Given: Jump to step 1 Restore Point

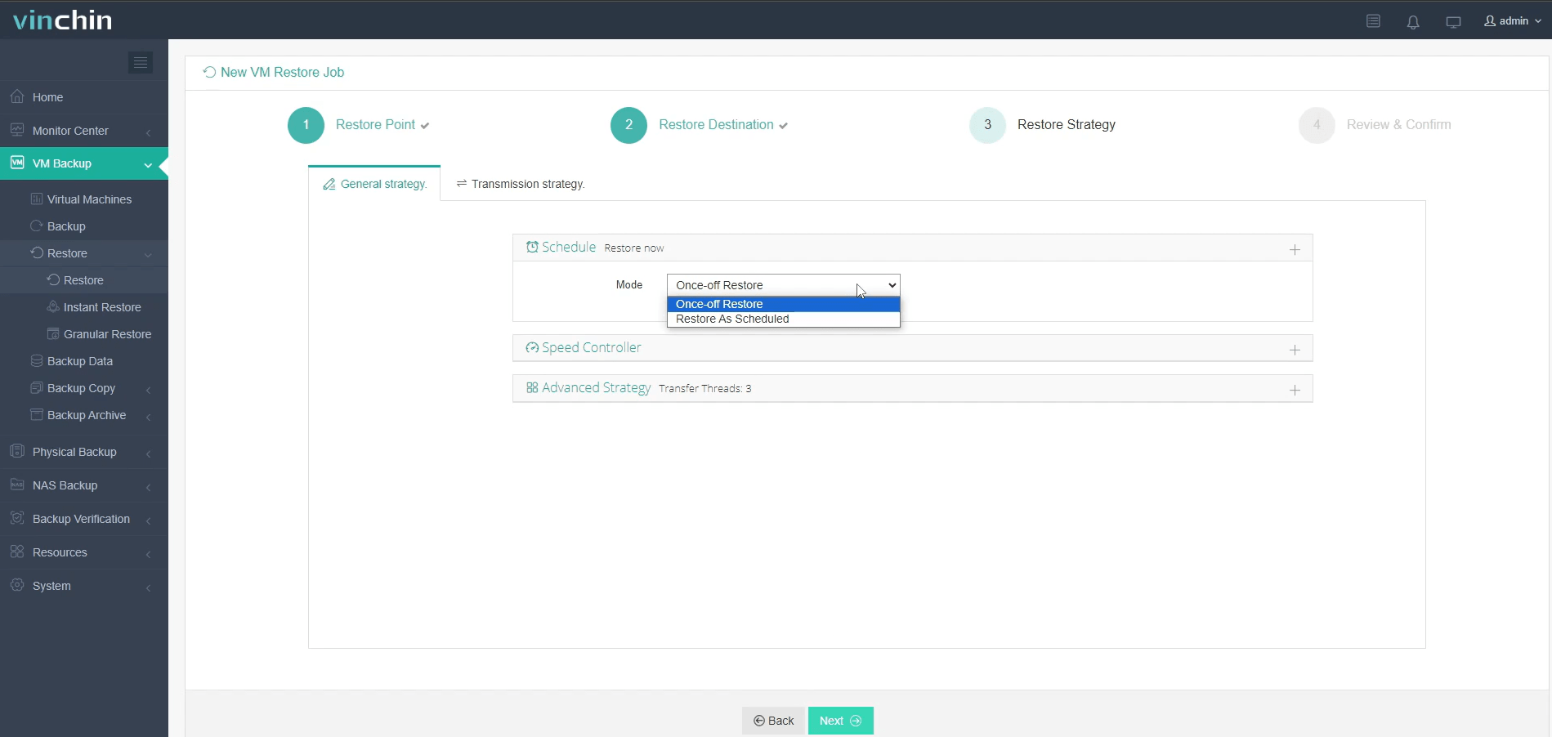Looking at the screenshot, I should coord(306,125).
